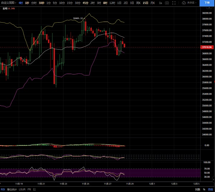The height and width of the screenshot is (192, 215).
Task: Toggle the % percentage scale
Action: tap(204, 189)
